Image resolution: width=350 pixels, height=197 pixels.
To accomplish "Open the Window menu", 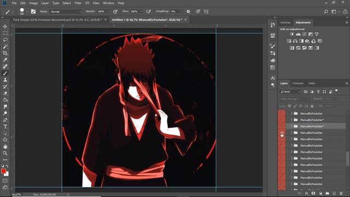I will (x=108, y=3).
